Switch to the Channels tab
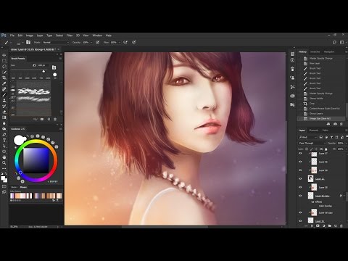The width and height of the screenshot is (348, 261). 314,130
